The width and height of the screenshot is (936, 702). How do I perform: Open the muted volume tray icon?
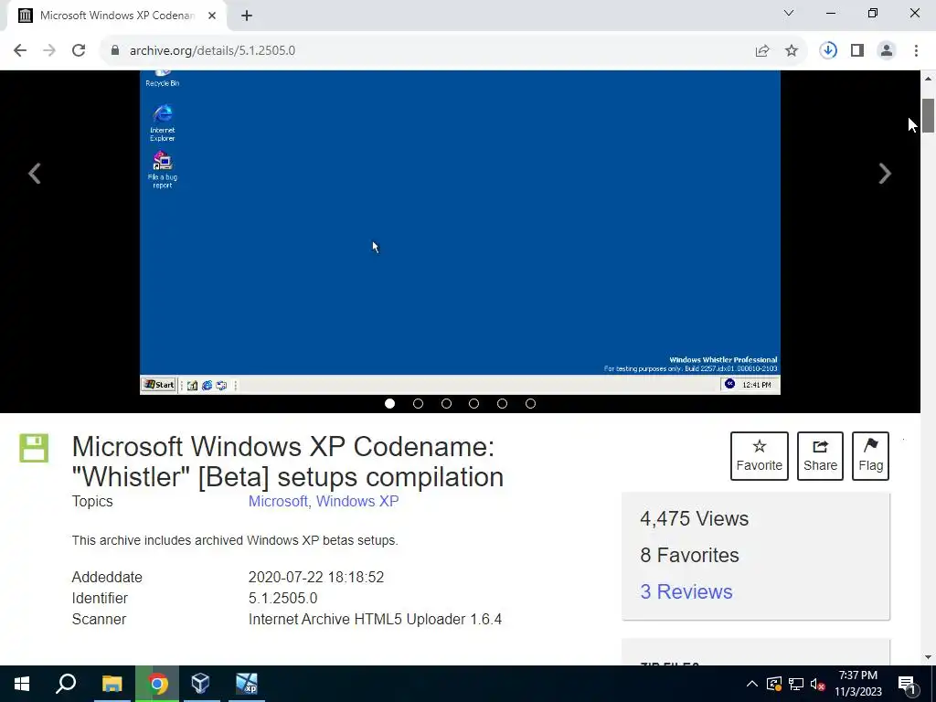tap(817, 684)
